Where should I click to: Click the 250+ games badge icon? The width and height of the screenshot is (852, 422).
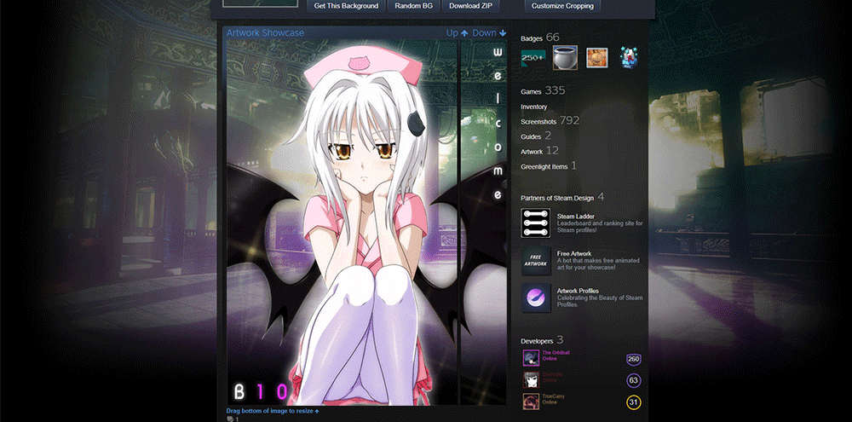[533, 57]
